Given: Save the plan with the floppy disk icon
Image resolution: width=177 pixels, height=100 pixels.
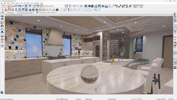Looking at the screenshot, I should point(9,6).
